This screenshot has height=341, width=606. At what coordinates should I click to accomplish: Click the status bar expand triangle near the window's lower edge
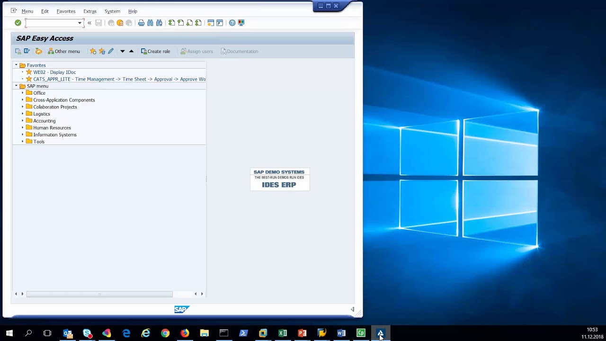pyautogui.click(x=352, y=309)
